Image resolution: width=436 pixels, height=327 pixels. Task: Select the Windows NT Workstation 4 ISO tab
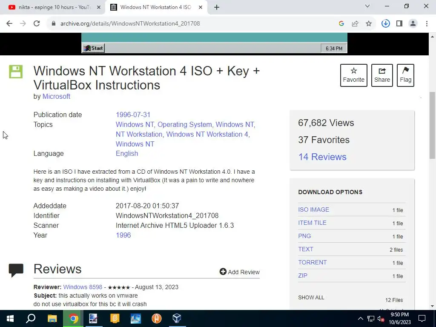[156, 7]
